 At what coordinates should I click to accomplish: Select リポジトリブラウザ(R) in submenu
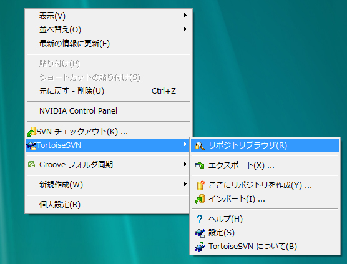point(265,145)
